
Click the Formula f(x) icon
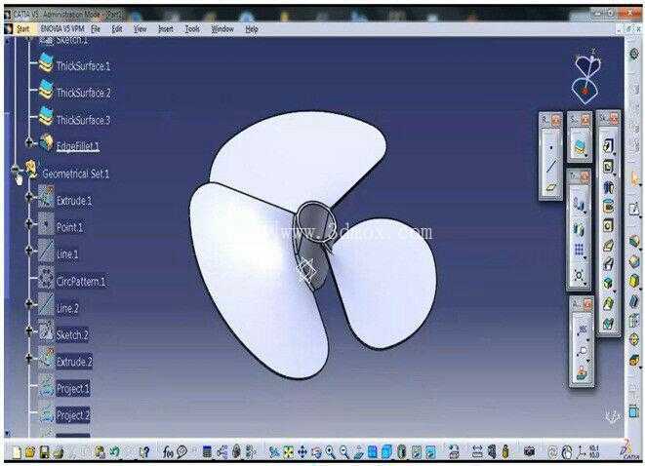click(168, 452)
